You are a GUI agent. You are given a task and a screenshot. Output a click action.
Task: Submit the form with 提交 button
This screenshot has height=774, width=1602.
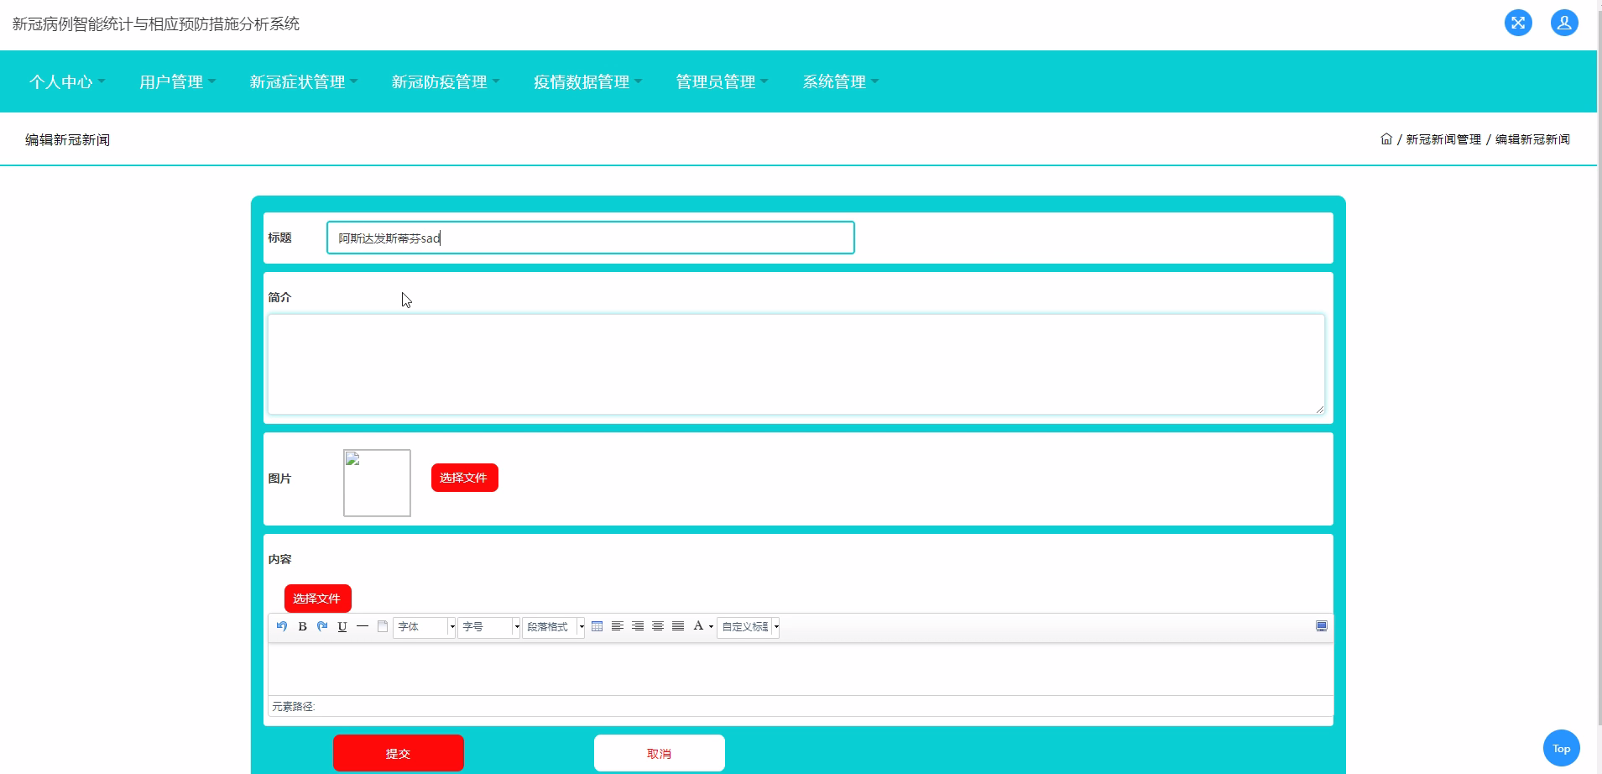[x=398, y=752]
